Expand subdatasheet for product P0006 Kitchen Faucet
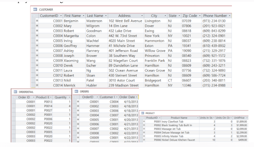The image size is (254, 147). tap(144, 140)
